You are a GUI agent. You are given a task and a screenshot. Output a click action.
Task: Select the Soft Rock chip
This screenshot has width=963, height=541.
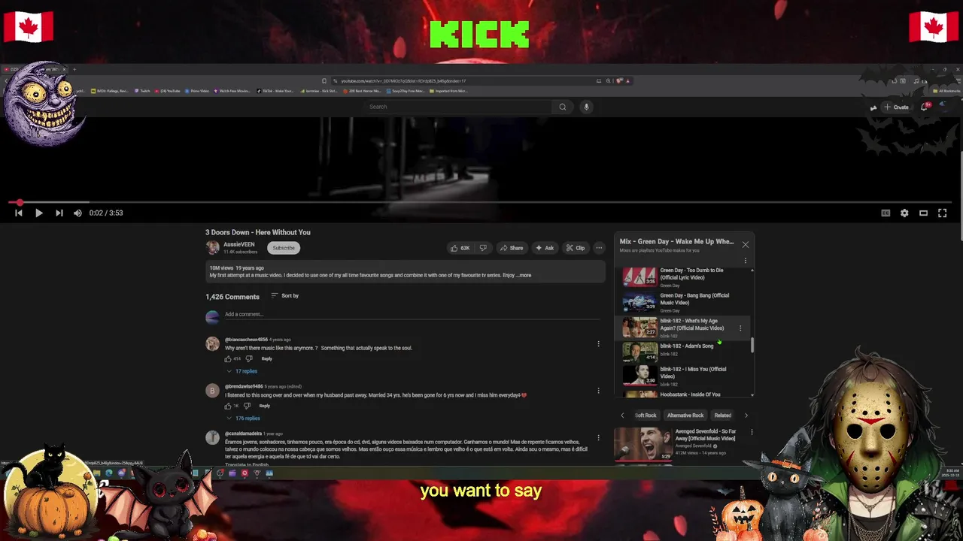click(x=646, y=416)
